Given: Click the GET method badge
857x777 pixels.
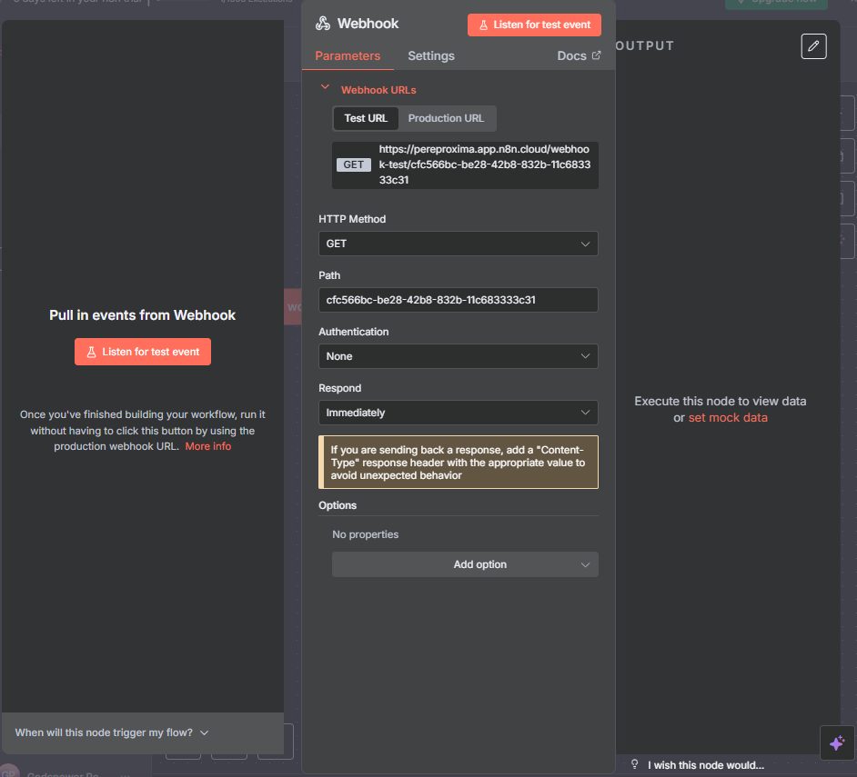Looking at the screenshot, I should pyautogui.click(x=354, y=164).
